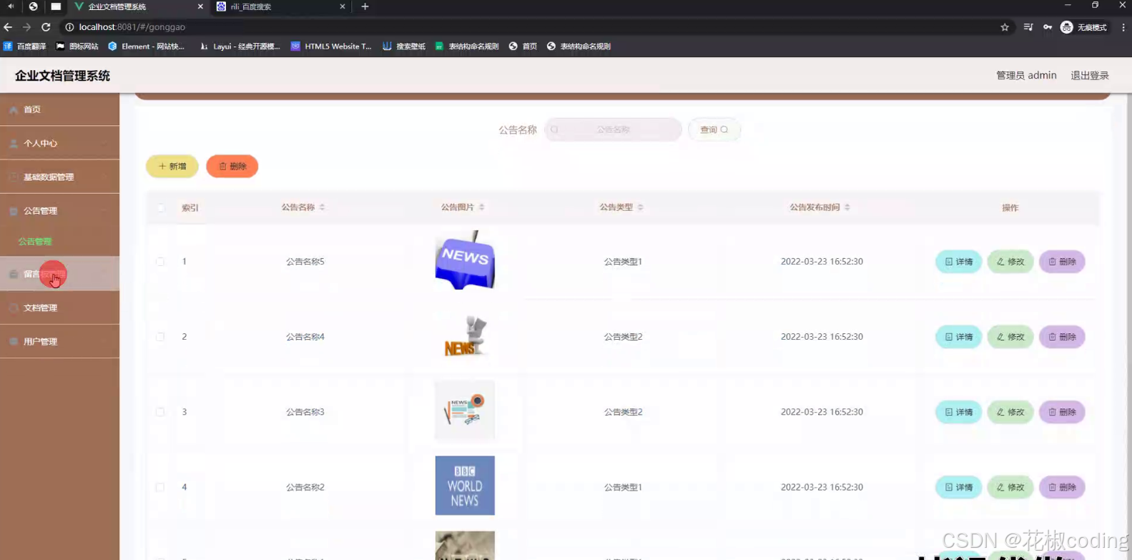Click the browser forward arrow

pos(26,27)
